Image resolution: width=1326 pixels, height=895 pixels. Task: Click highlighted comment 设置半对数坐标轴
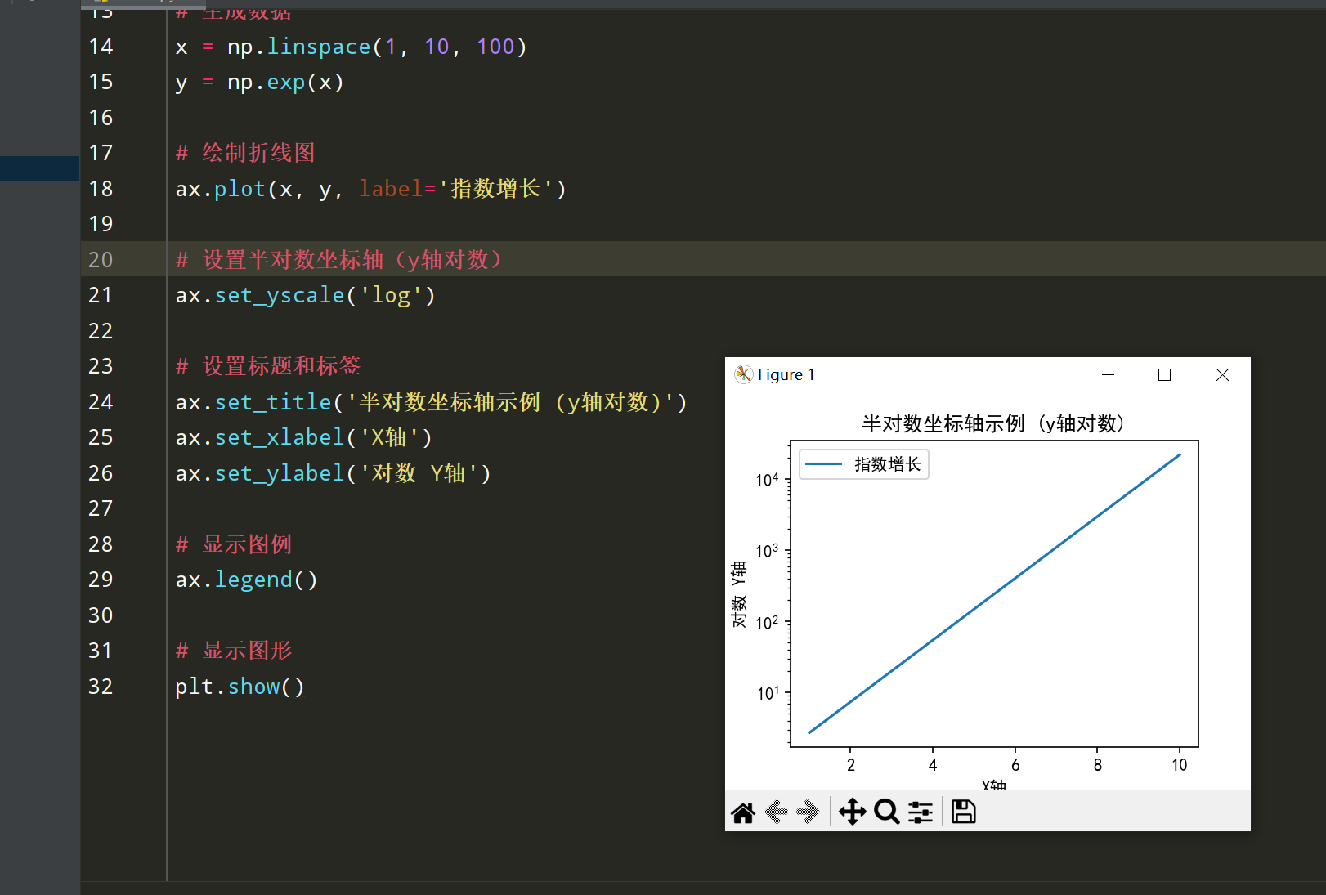coord(339,260)
